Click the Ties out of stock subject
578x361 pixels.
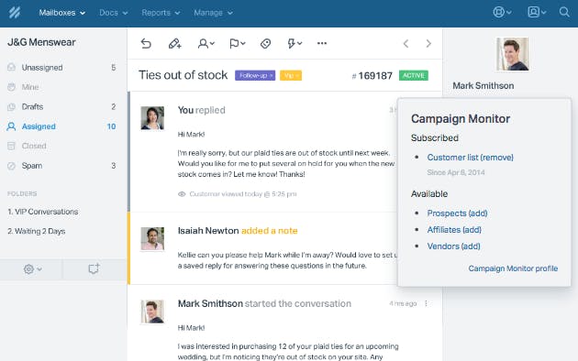[183, 75]
